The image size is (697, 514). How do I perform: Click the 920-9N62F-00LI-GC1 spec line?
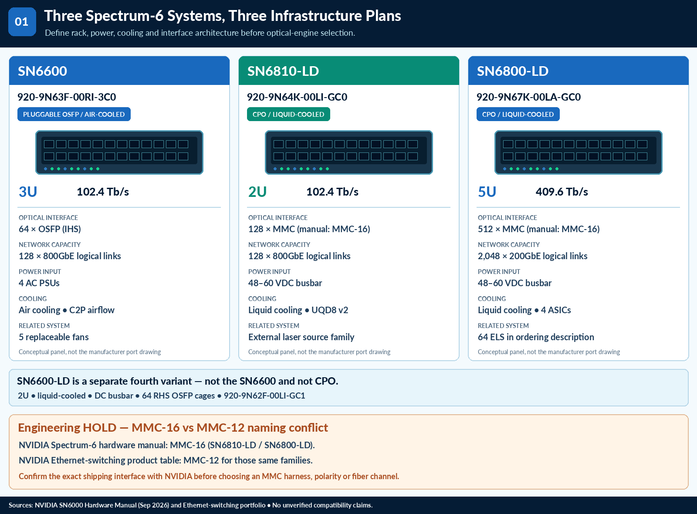162,396
